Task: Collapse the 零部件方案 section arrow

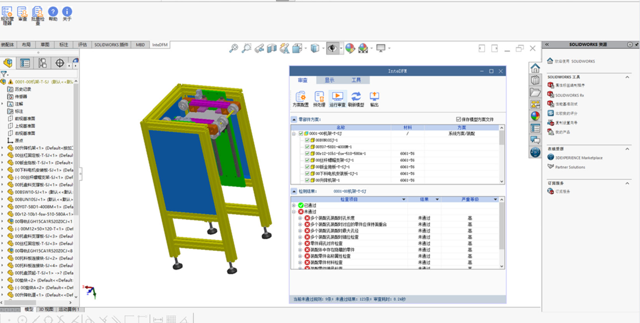Action: pos(294,119)
